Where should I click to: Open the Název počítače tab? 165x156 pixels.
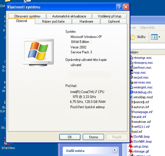point(53,21)
